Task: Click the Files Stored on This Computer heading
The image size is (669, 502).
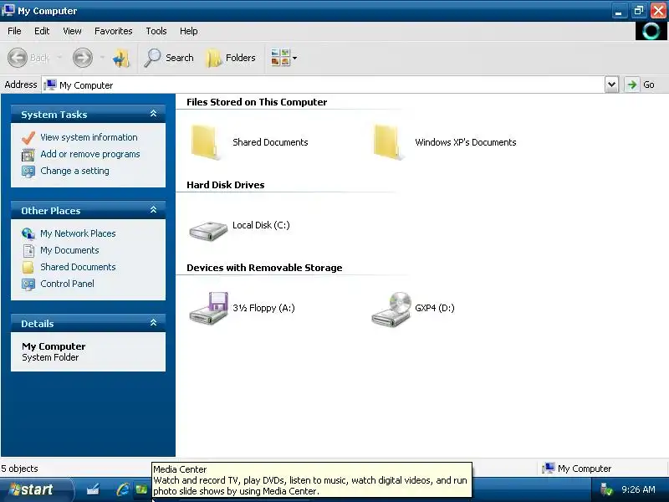Action: point(257,102)
